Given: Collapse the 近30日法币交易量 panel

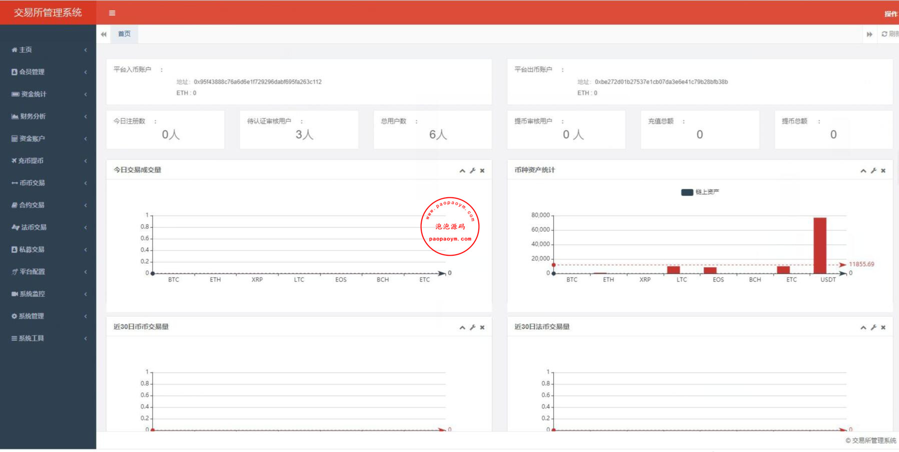Looking at the screenshot, I should [x=863, y=328].
